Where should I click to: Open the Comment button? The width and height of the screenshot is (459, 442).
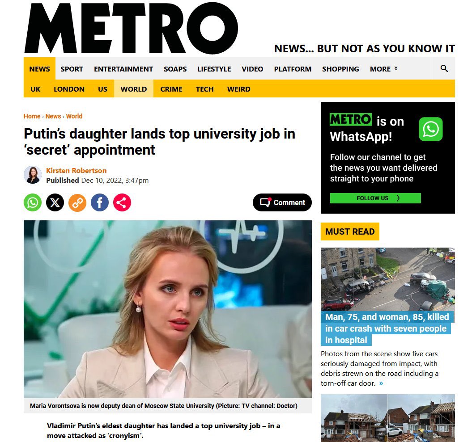[x=282, y=202]
